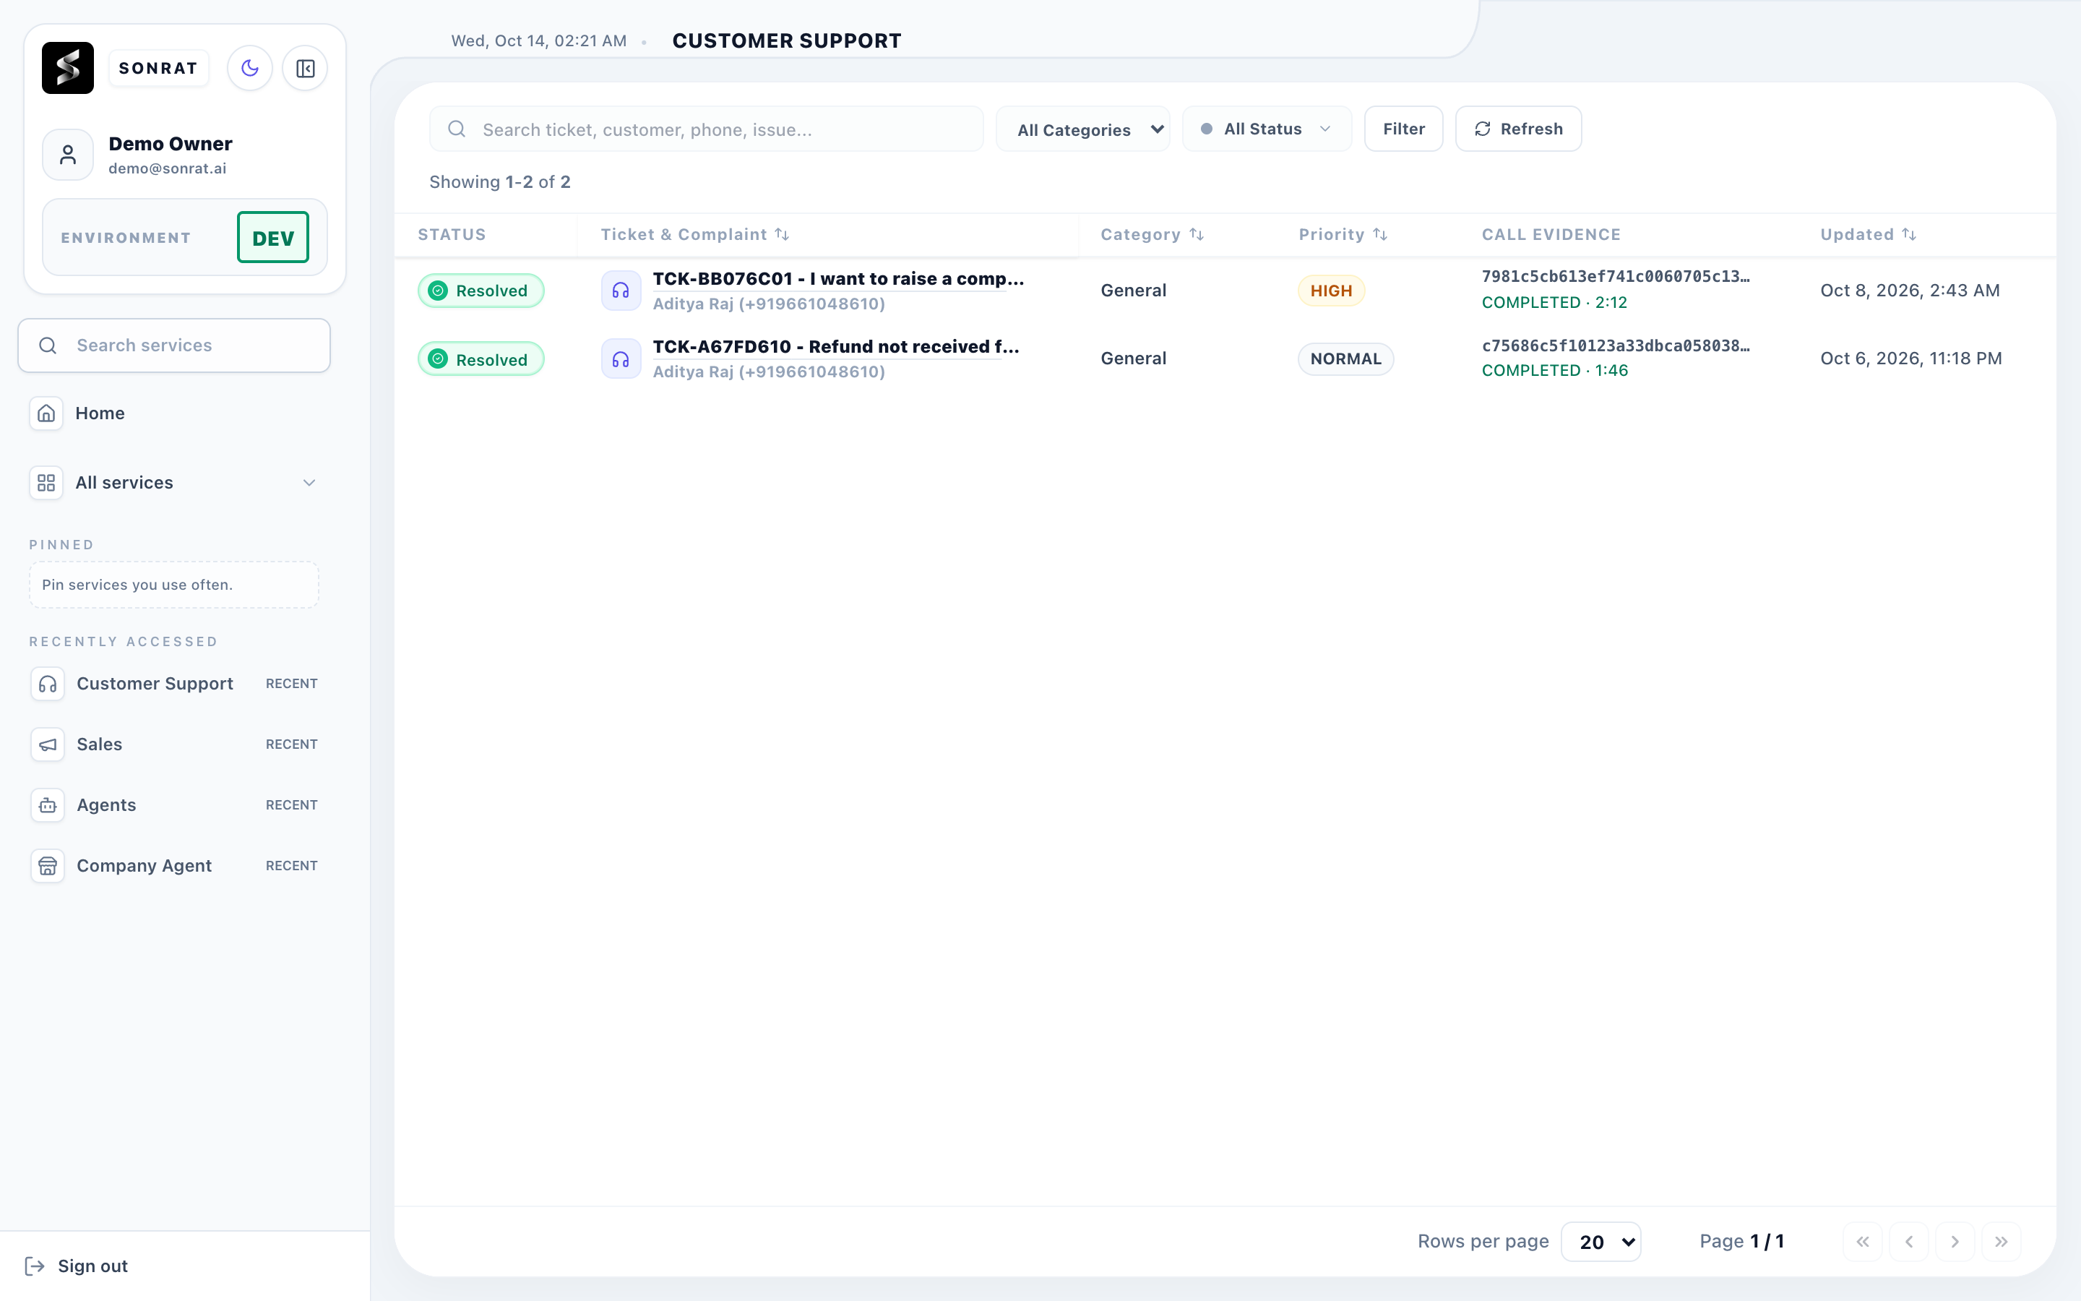
Task: Open Sales from recently accessed
Action: [x=173, y=744]
